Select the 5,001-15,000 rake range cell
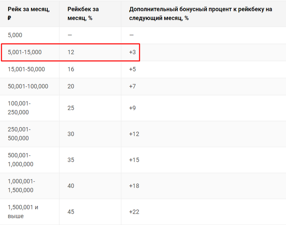 (25, 52)
